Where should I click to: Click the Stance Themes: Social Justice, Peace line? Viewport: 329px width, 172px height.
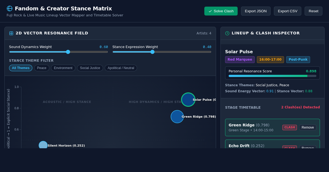[x=257, y=85]
